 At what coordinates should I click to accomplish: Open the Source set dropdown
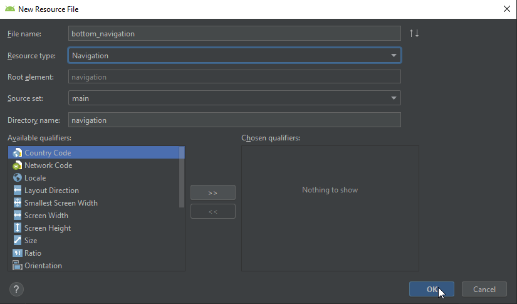(234, 98)
